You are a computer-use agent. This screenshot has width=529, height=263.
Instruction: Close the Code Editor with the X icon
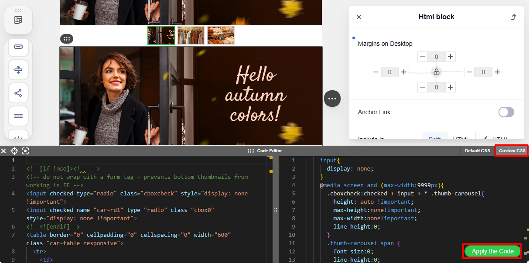click(3, 151)
